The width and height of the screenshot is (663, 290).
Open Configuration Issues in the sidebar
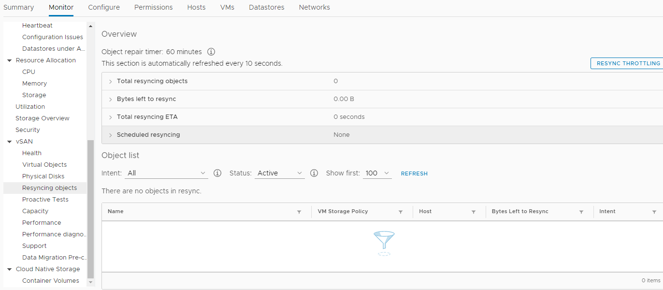(53, 37)
